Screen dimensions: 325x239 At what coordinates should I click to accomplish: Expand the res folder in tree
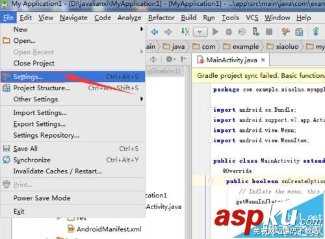coord(58,218)
